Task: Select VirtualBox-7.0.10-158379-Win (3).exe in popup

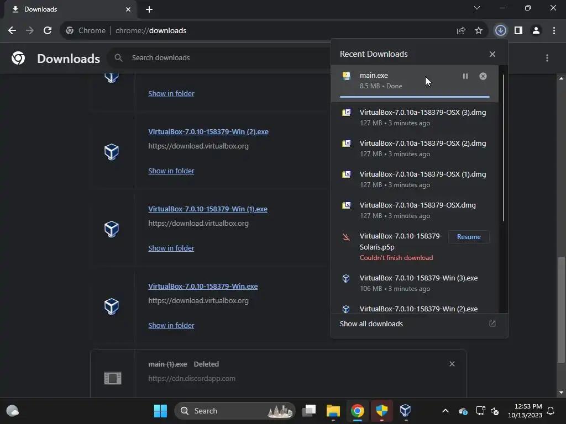Action: click(415, 283)
